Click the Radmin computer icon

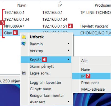[x=24, y=44]
